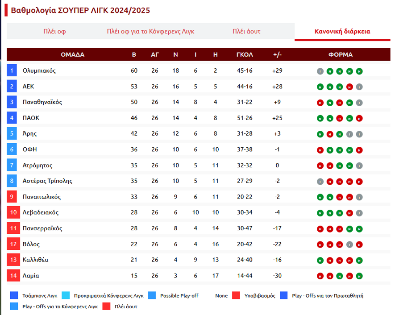Click the position 14 badge for Λαμία
This screenshot has height=315, width=395.
coord(13,275)
